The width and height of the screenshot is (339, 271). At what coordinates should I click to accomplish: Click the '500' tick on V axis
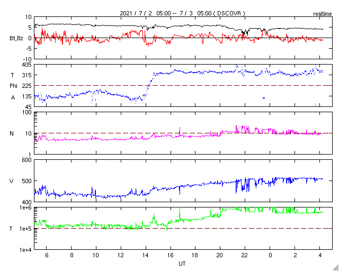[x=27, y=181]
